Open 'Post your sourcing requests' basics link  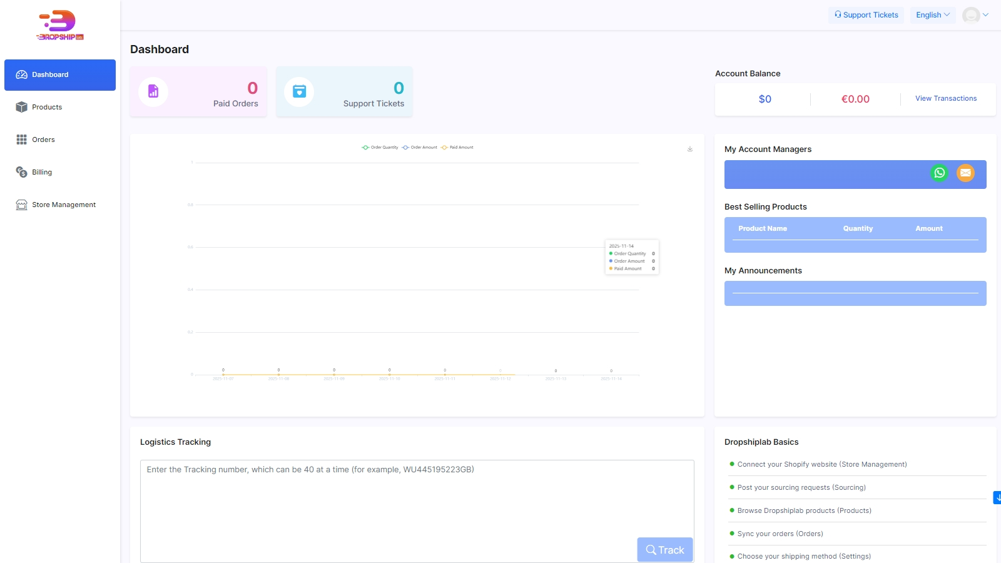pos(801,488)
